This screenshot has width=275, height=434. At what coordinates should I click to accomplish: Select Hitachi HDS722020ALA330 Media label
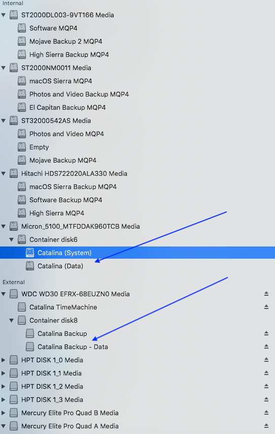tap(74, 173)
